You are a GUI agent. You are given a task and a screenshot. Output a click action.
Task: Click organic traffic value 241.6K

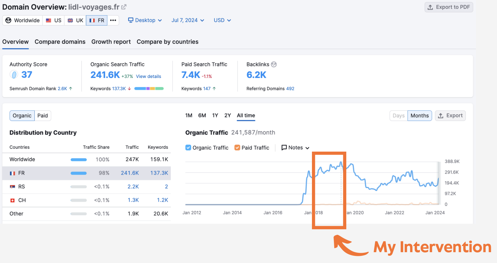[x=105, y=75]
